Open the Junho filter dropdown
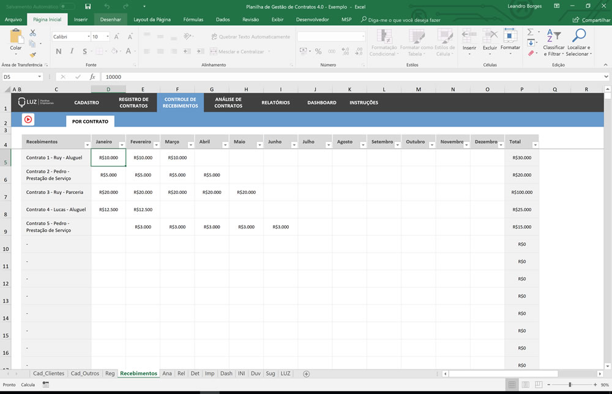The image size is (612, 394). click(294, 145)
